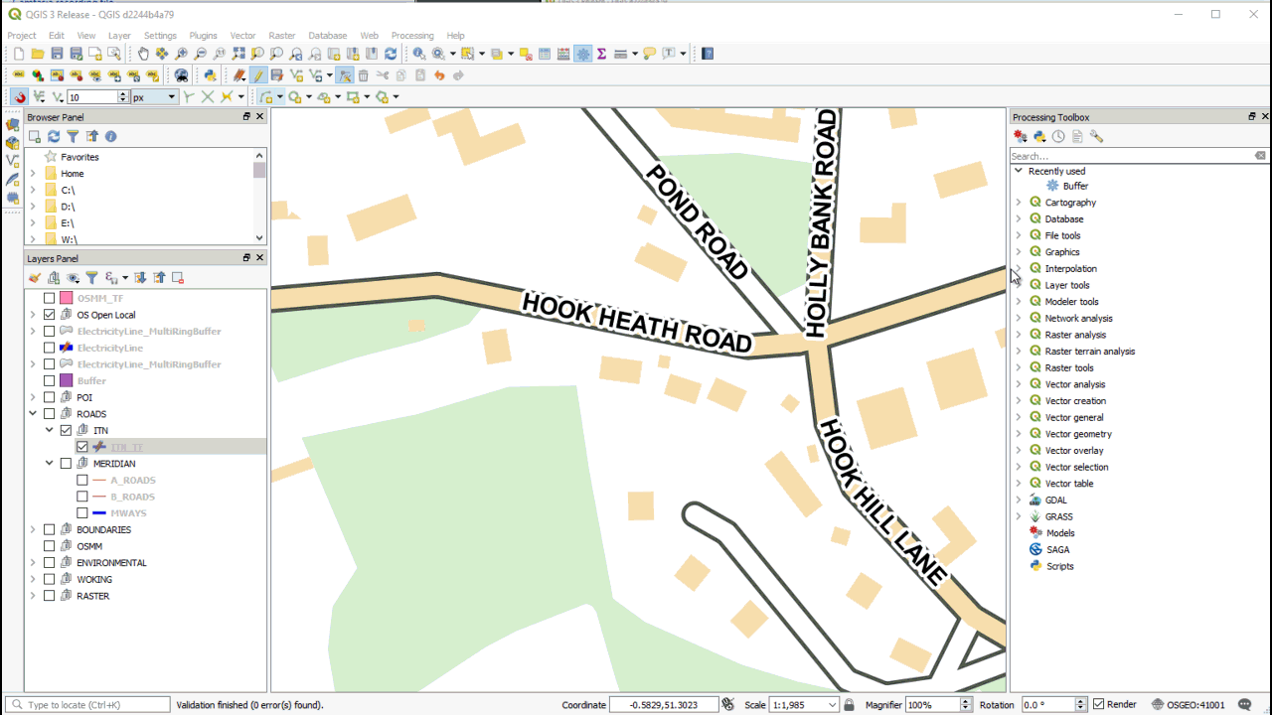Click the Processing Toolbox models gear icon
The image size is (1272, 715).
(x=1021, y=137)
